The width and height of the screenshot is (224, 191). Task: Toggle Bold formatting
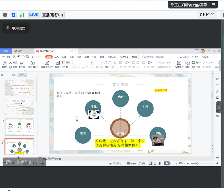pos(75,67)
